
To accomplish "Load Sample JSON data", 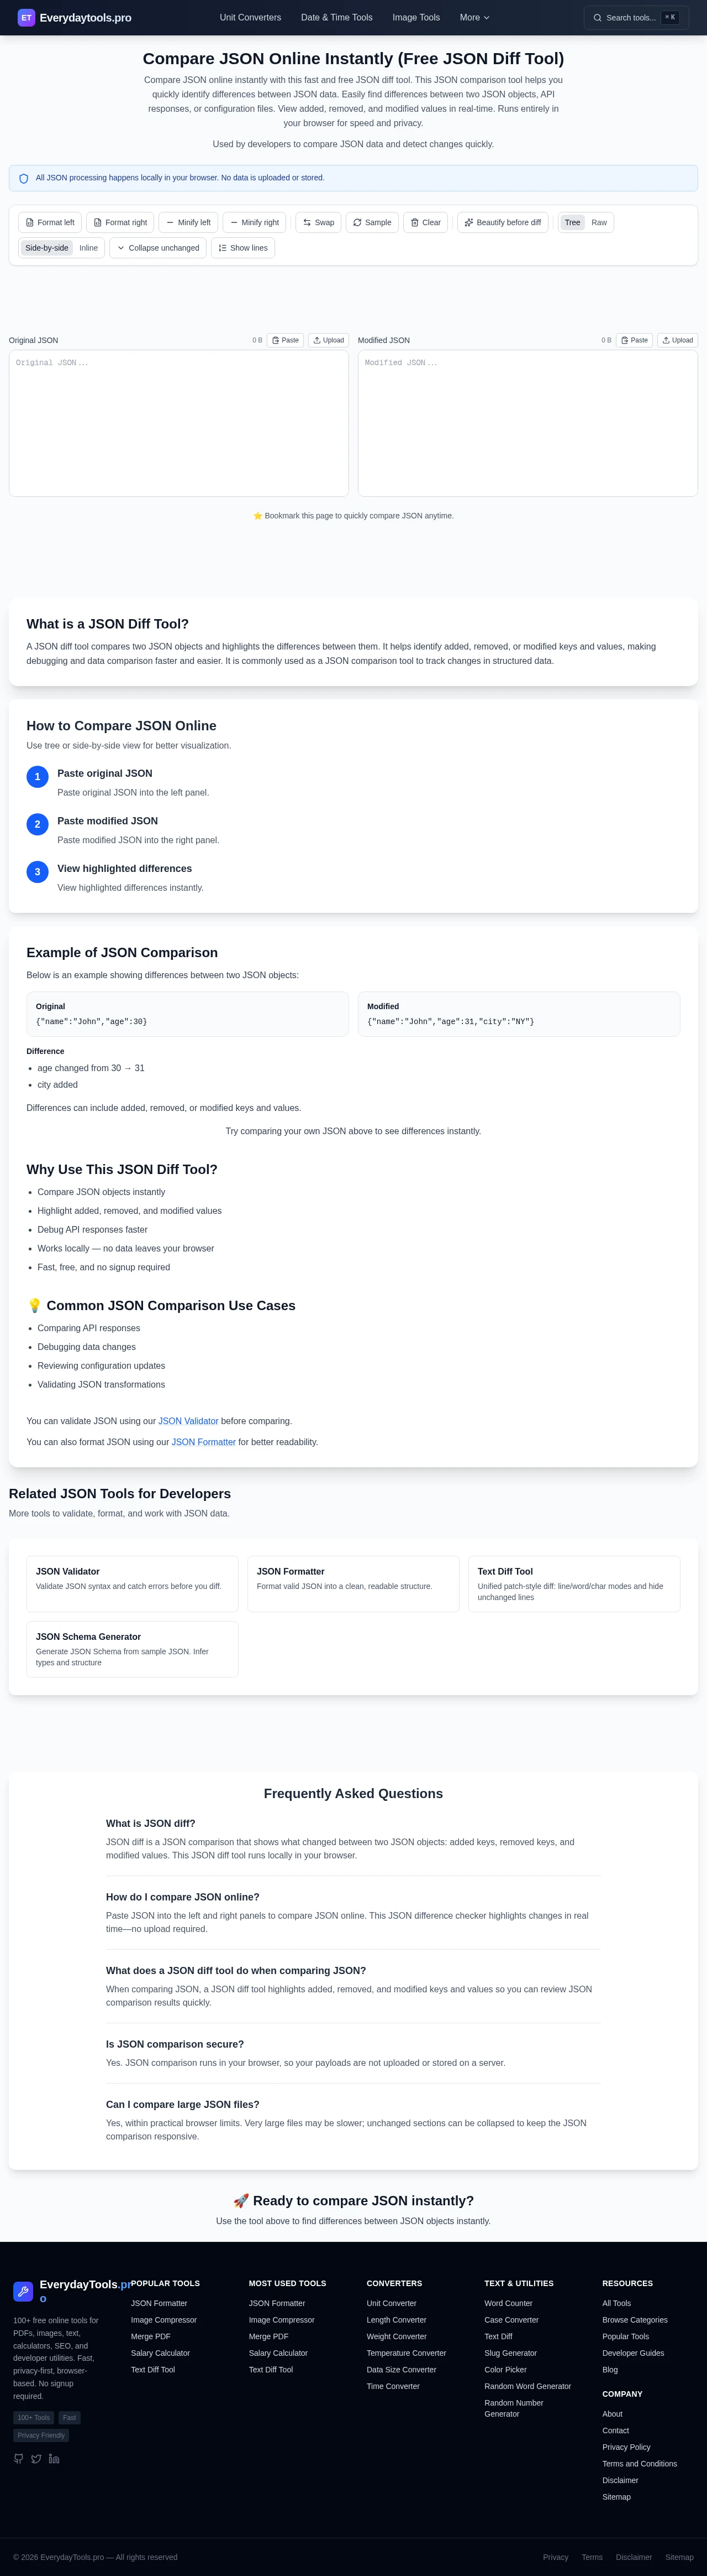I will point(372,222).
